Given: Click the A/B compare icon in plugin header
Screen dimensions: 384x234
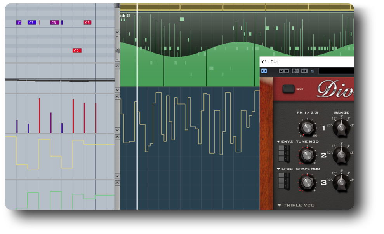Looking at the screenshot, I should pos(295,71).
